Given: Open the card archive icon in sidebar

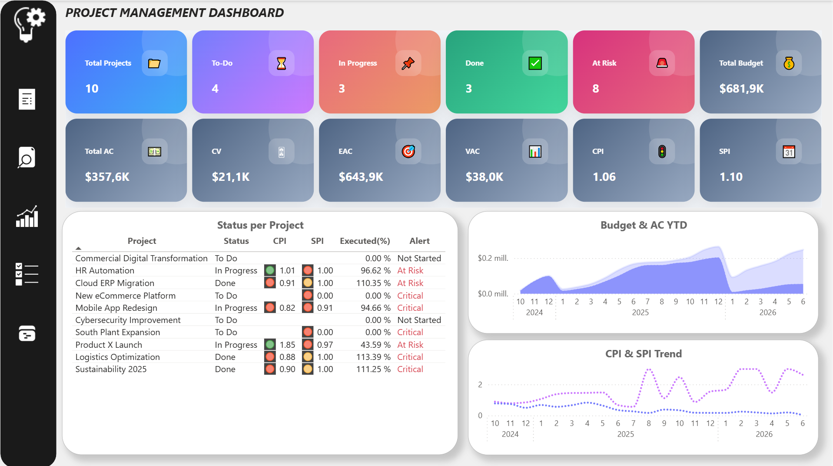Looking at the screenshot, I should tap(27, 333).
